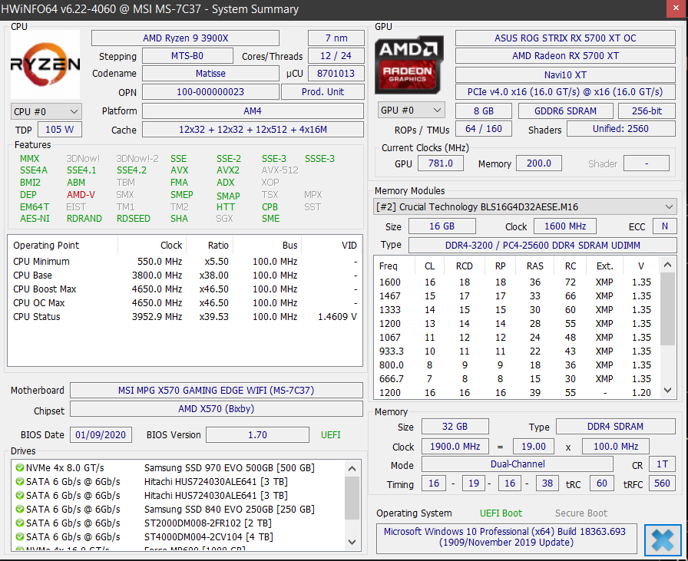Screen dimensions: 688x561
Task: Click the 7 nm process field
Action: [x=336, y=38]
